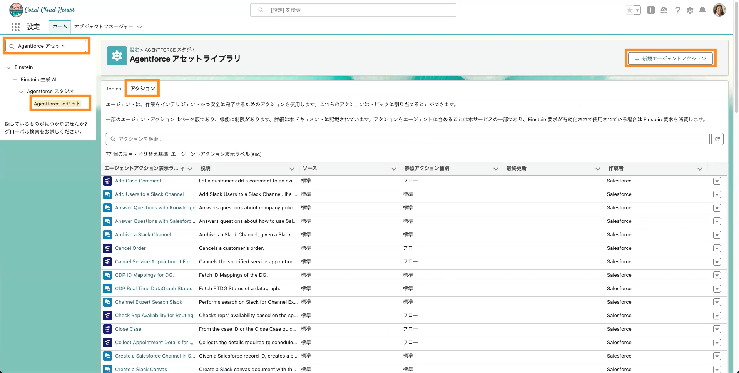Click the Agentforce asset library gear icon
Viewport: 739px width, 373px height.
click(x=117, y=56)
